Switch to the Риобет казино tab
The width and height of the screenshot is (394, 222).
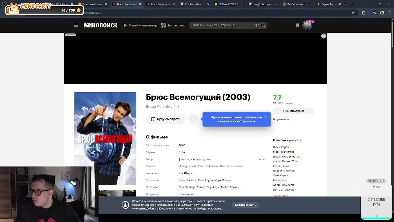point(297,4)
